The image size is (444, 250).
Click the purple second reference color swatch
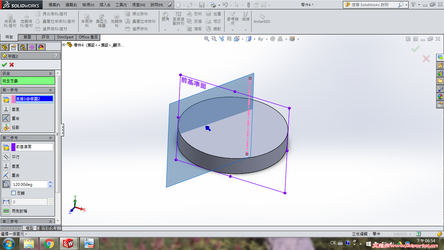click(13, 147)
